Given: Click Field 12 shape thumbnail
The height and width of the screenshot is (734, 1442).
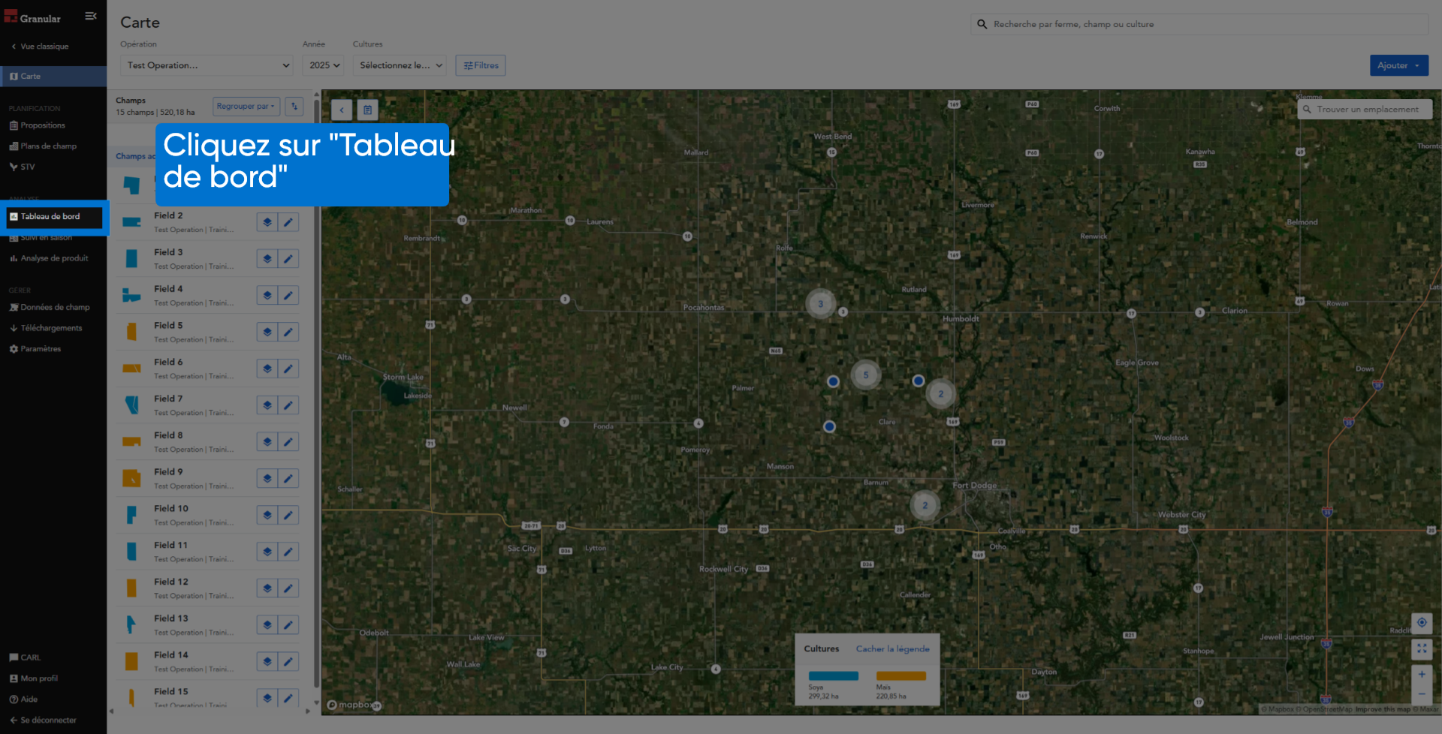Looking at the screenshot, I should pyautogui.click(x=131, y=588).
